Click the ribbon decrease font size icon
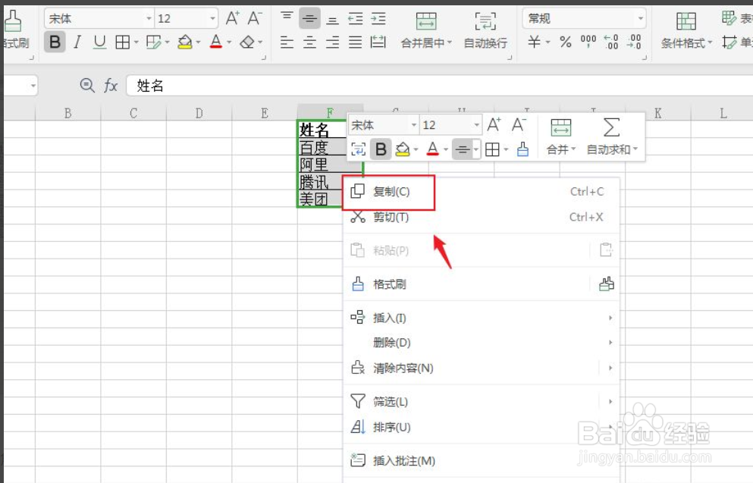Screen dimensions: 753x483 point(255,18)
